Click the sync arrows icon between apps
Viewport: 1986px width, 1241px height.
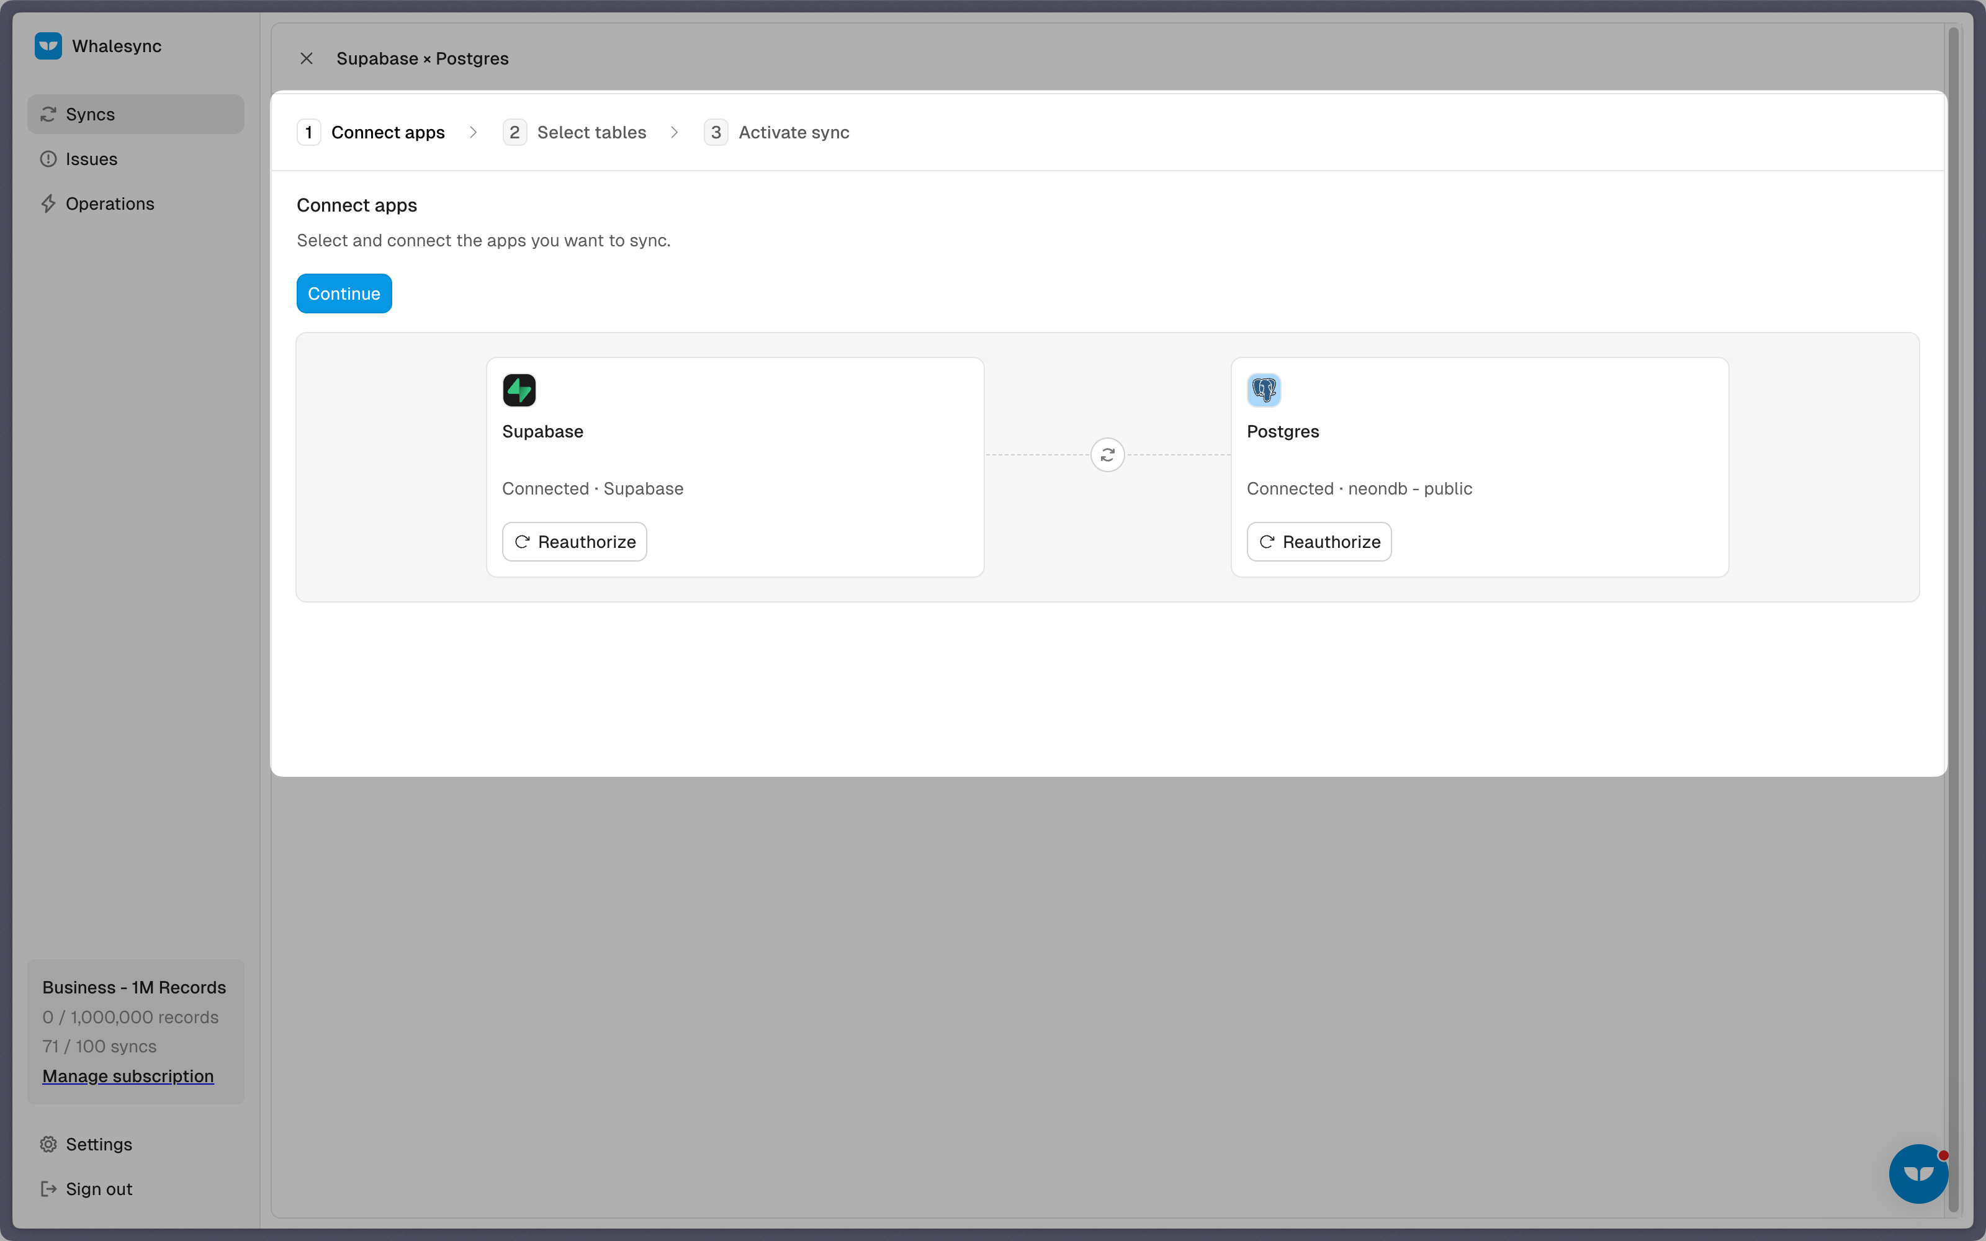click(x=1107, y=455)
